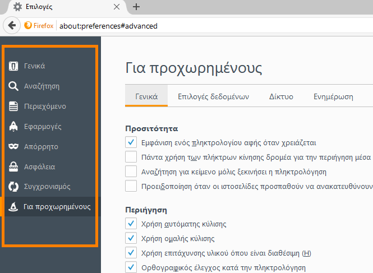The height and width of the screenshot is (273, 373).
Task: Uncheck Ορθογραφικός έλεγχος κατά την πληκτρολόγηση
Action: coord(131,267)
